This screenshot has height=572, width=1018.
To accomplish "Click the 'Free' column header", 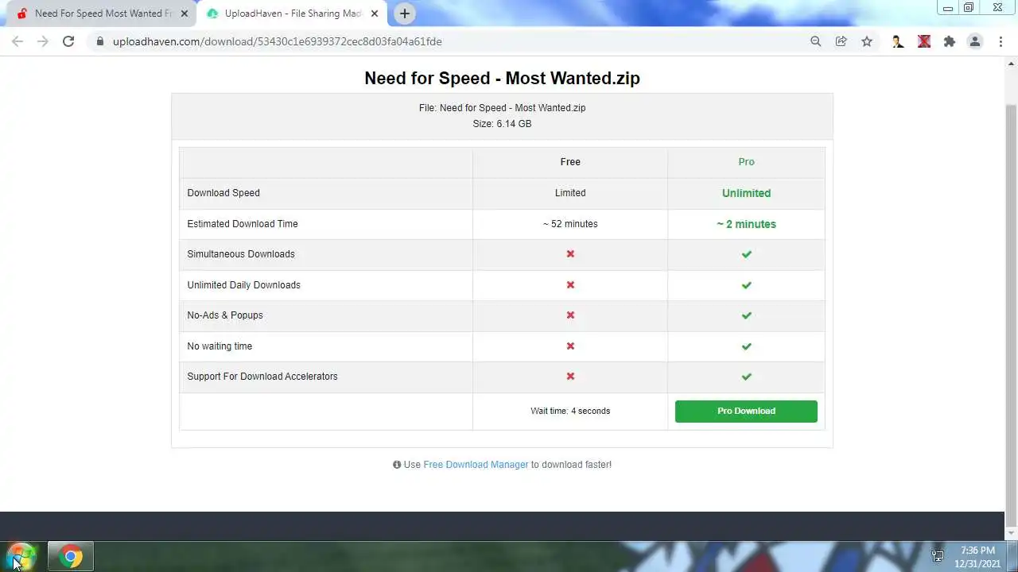I will 570,162.
